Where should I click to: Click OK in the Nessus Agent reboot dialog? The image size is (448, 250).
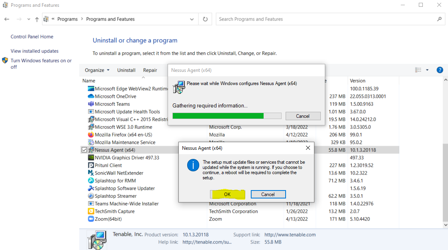tap(227, 194)
